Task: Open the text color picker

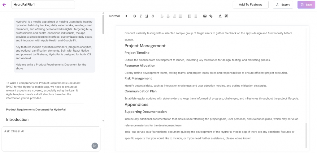Action: tap(220, 16)
